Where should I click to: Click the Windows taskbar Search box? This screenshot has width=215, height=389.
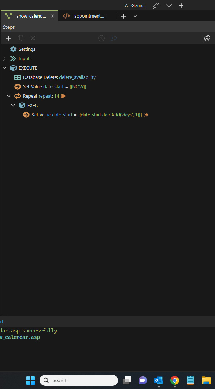[x=79, y=380]
